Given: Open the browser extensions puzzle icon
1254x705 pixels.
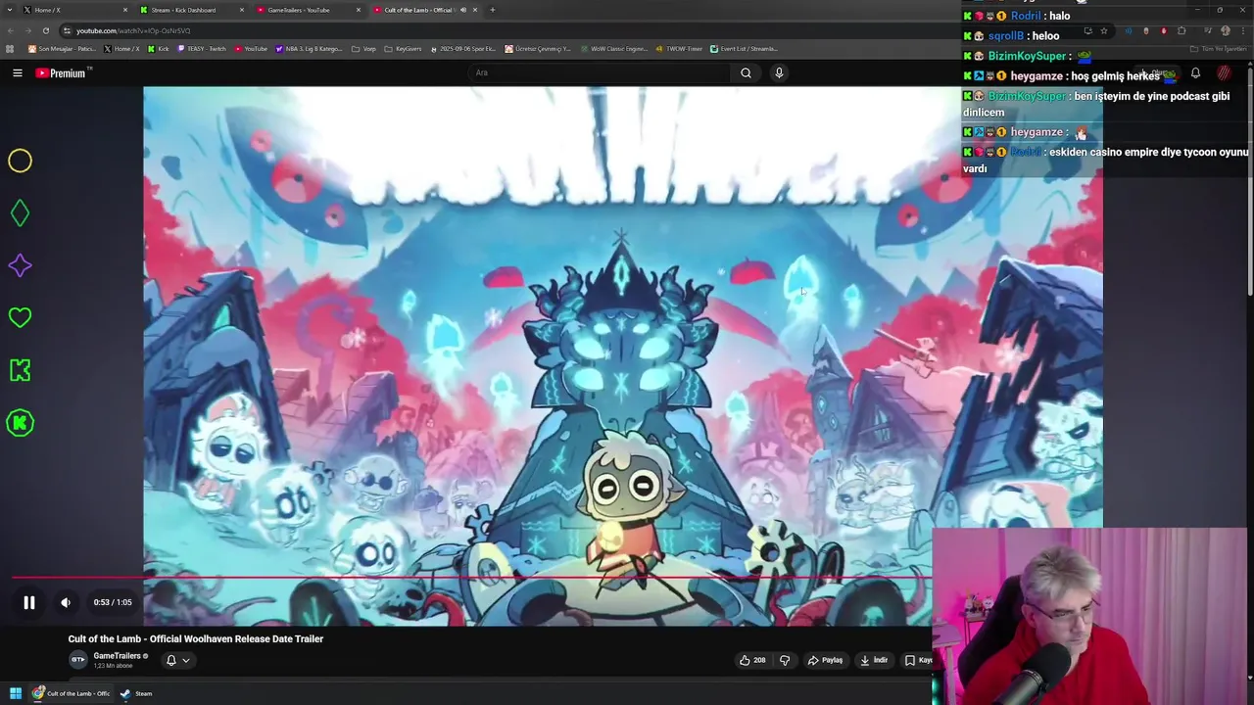Looking at the screenshot, I should 1182,30.
